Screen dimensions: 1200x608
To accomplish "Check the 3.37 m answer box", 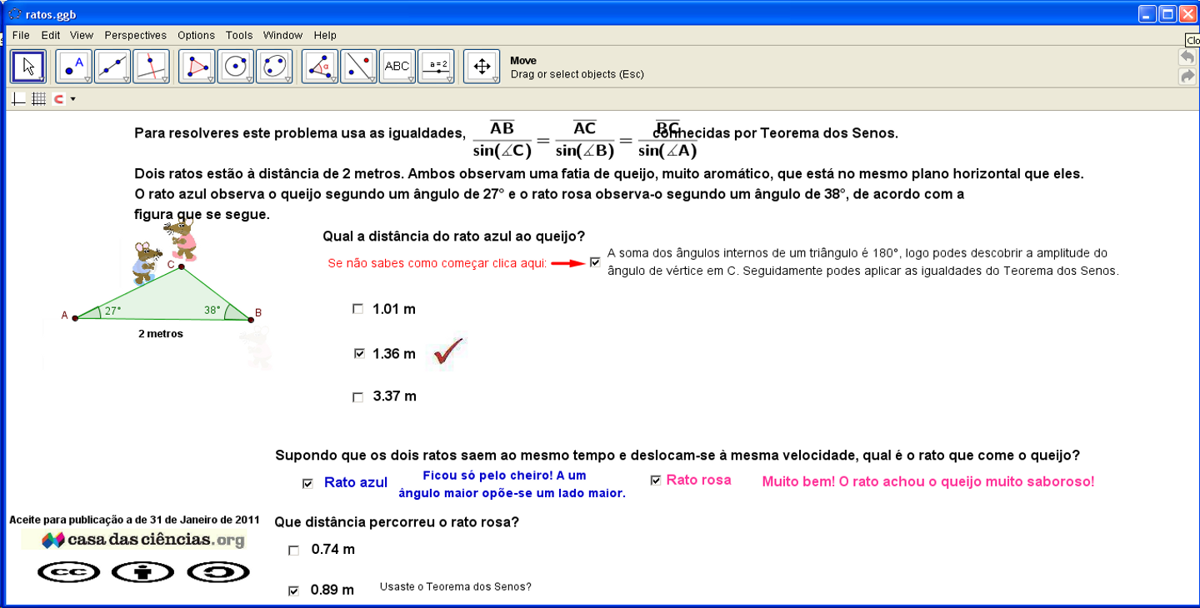I will tap(358, 397).
